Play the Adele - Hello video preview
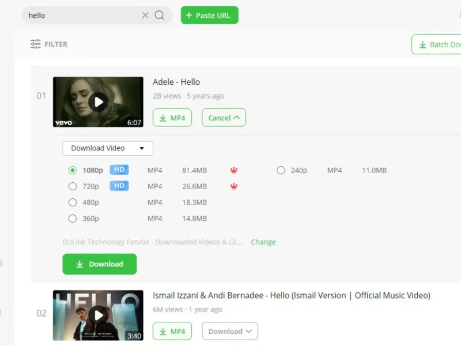The width and height of the screenshot is (461, 346). 98,102
